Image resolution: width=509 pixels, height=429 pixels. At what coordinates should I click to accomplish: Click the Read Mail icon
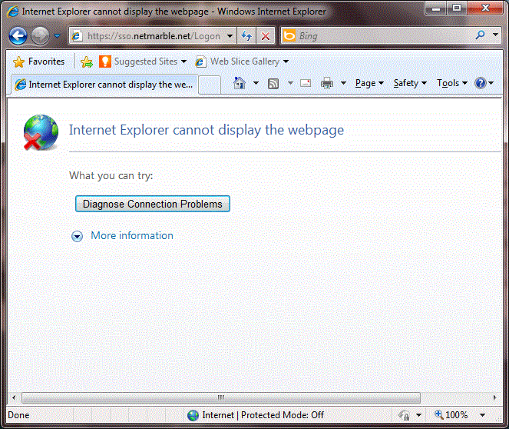306,84
